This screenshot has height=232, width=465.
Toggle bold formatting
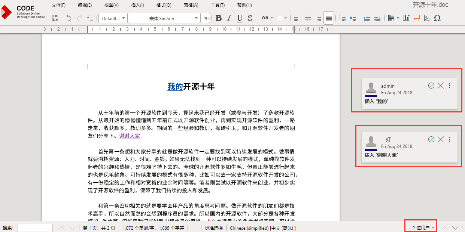pyautogui.click(x=219, y=18)
